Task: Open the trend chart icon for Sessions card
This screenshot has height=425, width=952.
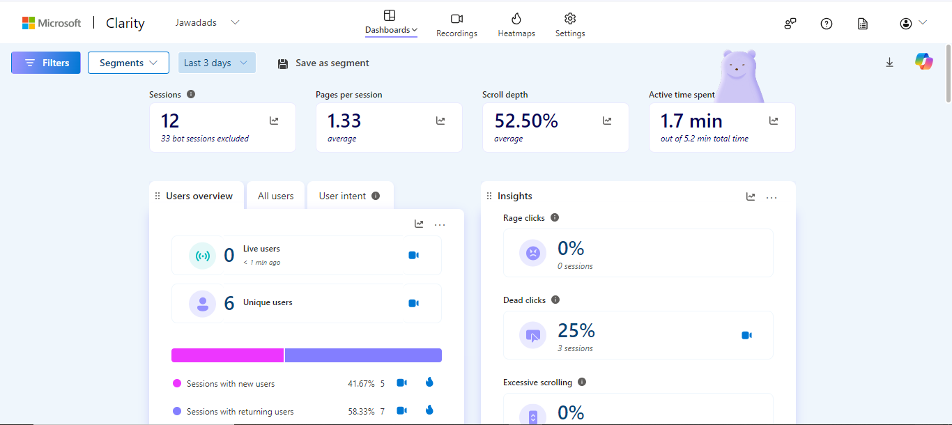Action: 274,121
